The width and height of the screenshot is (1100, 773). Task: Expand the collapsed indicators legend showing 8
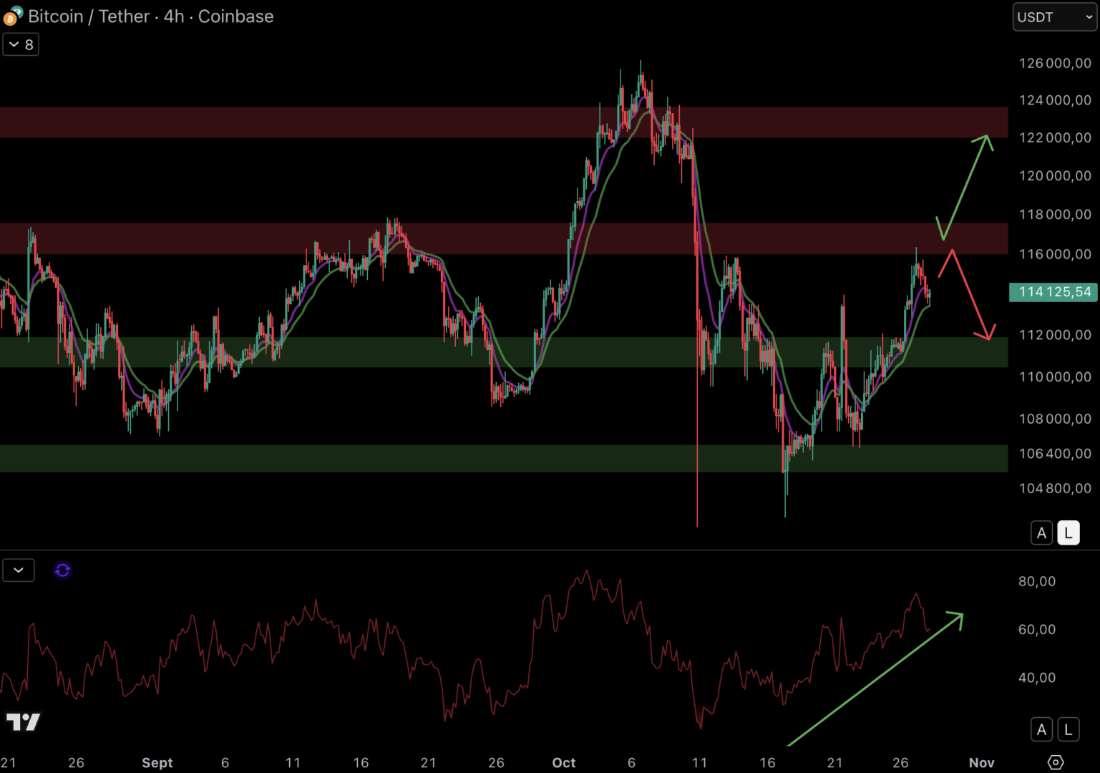click(x=21, y=44)
